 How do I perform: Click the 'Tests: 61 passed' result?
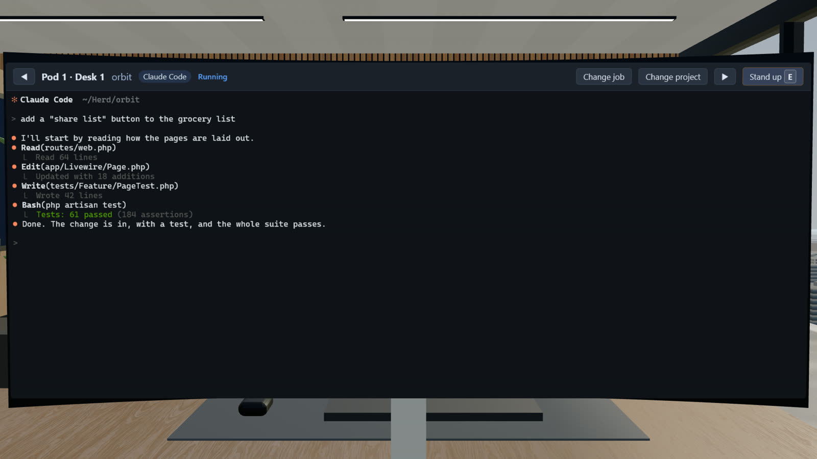coord(74,215)
